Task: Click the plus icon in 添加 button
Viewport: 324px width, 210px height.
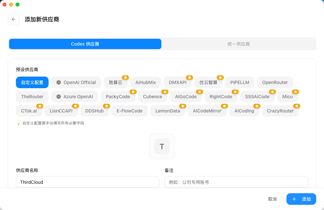Action: coord(294,199)
